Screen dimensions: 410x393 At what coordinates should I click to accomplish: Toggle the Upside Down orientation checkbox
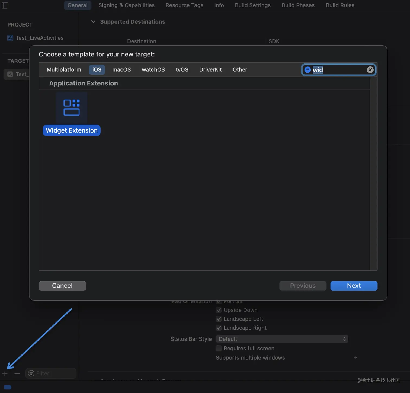219,310
